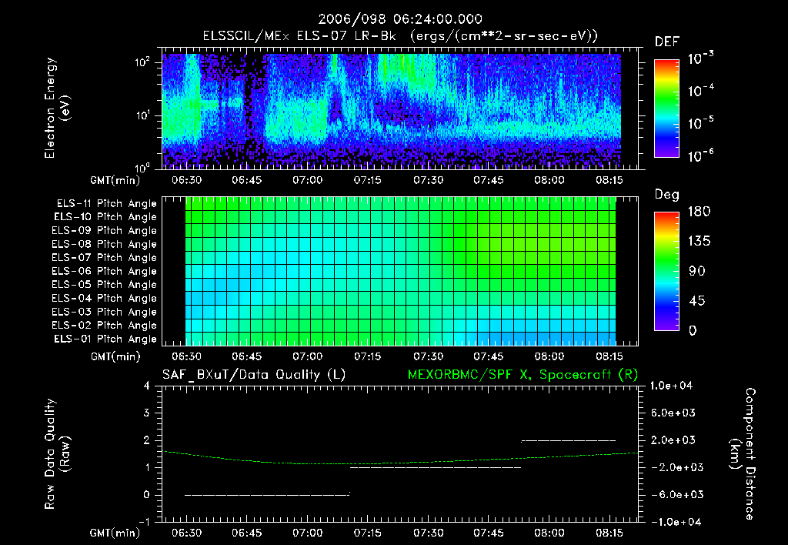Viewport: 788px width, 545px height.
Task: Click the plot title date 2006/098 06:24:00.000
Action: coord(400,19)
